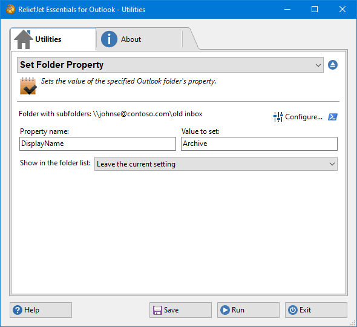Switch to the Utilities tab
This screenshot has width=357, height=327.
[x=53, y=39]
